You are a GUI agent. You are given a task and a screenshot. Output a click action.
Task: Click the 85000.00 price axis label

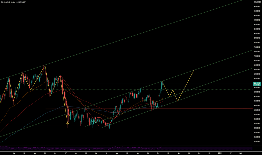(257, 29)
